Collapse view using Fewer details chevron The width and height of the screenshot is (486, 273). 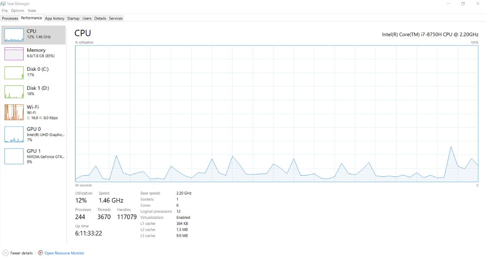[5, 253]
